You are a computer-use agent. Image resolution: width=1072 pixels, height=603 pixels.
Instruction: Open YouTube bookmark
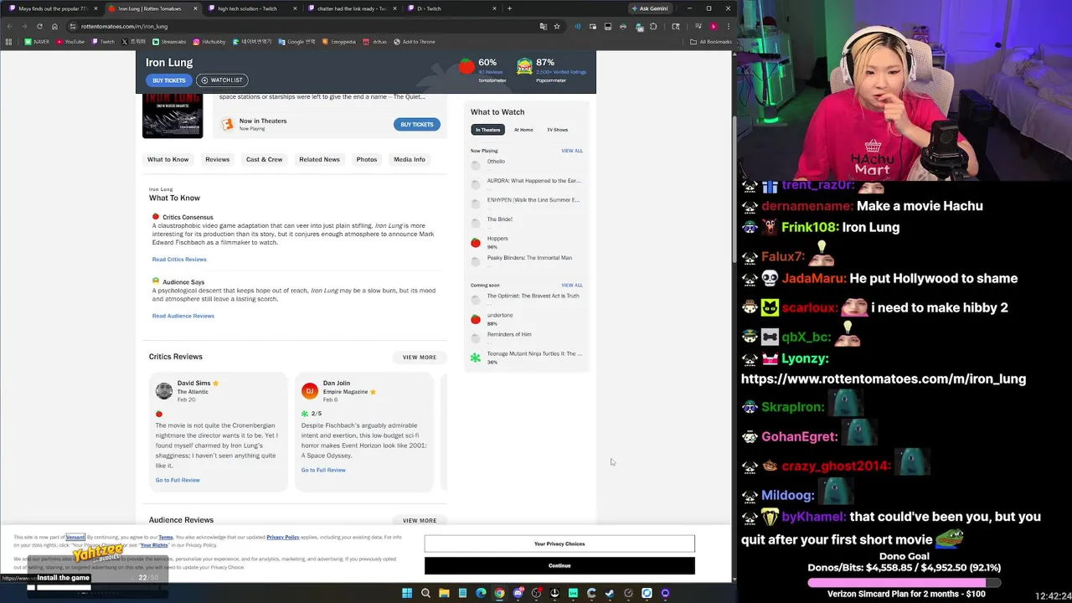tap(70, 42)
